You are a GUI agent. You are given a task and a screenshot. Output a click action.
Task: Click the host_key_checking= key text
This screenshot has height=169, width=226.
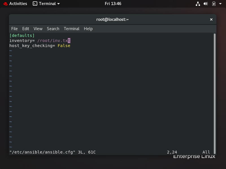tap(32, 46)
